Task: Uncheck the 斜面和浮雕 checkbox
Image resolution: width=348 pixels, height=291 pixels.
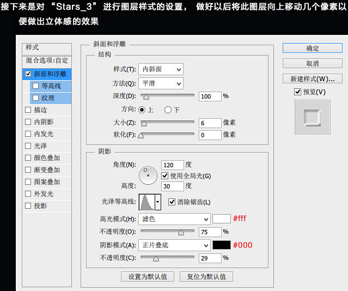Action: (28, 74)
